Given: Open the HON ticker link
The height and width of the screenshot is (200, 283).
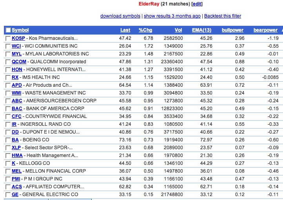Looking at the screenshot, I should [17, 70].
